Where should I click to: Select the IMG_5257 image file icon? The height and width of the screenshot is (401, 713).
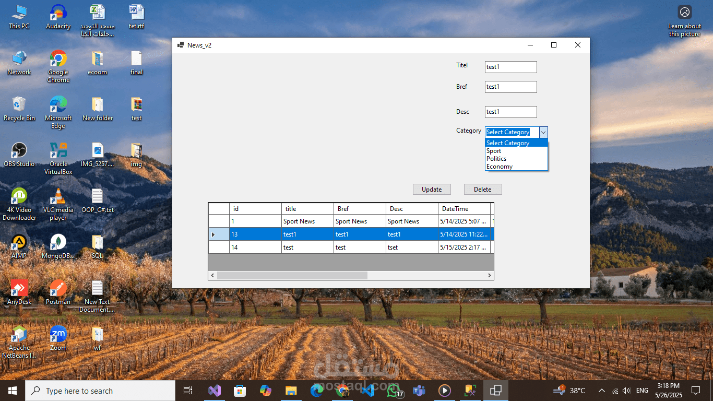pos(97,155)
